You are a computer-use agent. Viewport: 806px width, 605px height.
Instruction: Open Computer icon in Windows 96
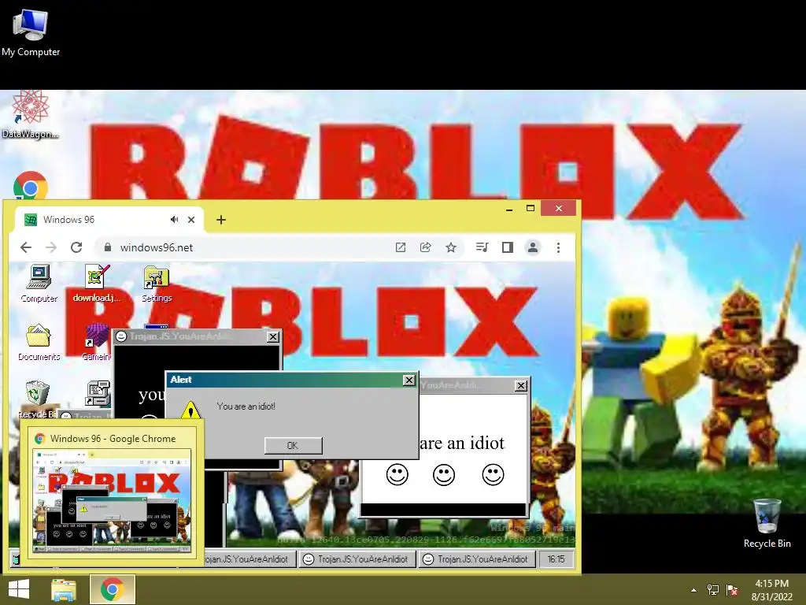39,284
